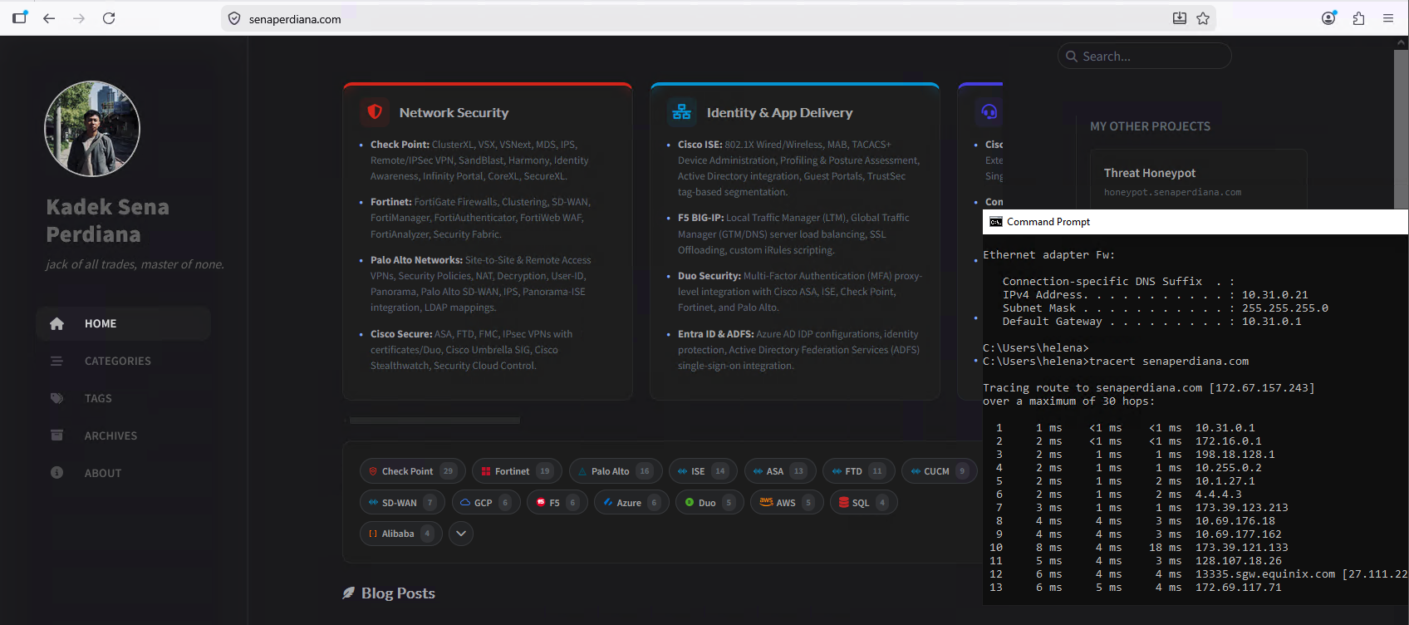The height and width of the screenshot is (625, 1409).
Task: Select the Palo Alto tag chip
Action: (616, 471)
